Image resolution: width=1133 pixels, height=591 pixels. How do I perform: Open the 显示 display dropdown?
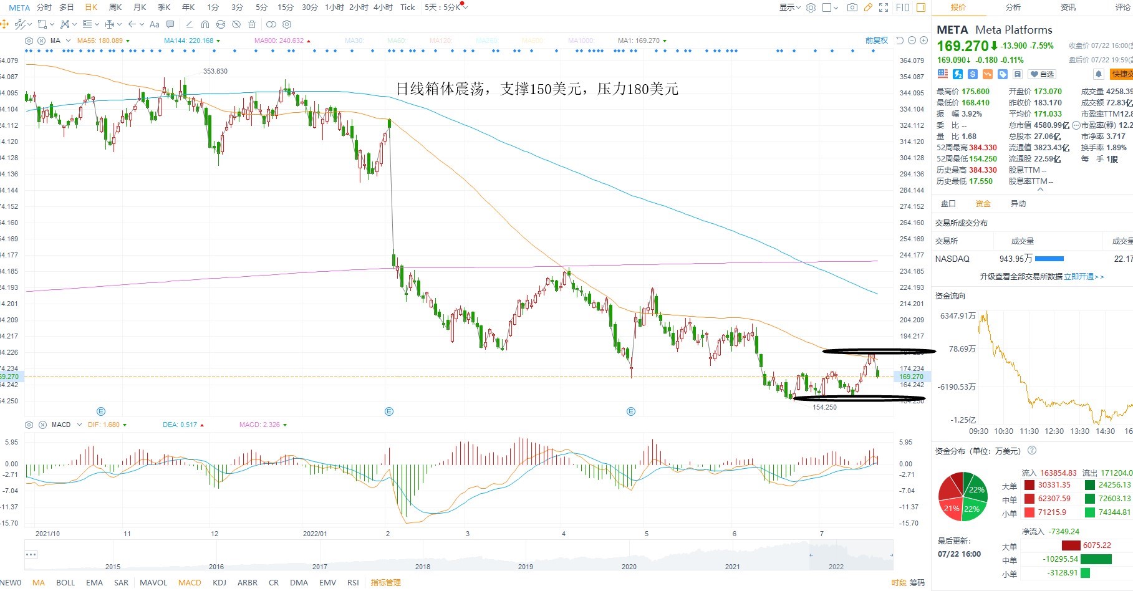[x=789, y=7]
